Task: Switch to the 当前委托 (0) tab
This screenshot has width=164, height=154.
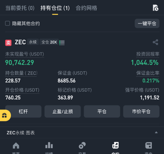Action: [20, 8]
